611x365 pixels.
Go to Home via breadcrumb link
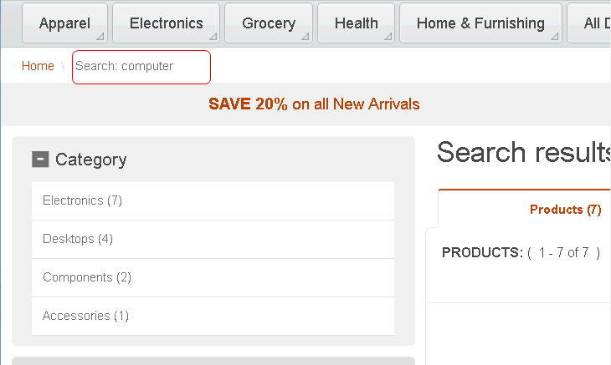(38, 66)
